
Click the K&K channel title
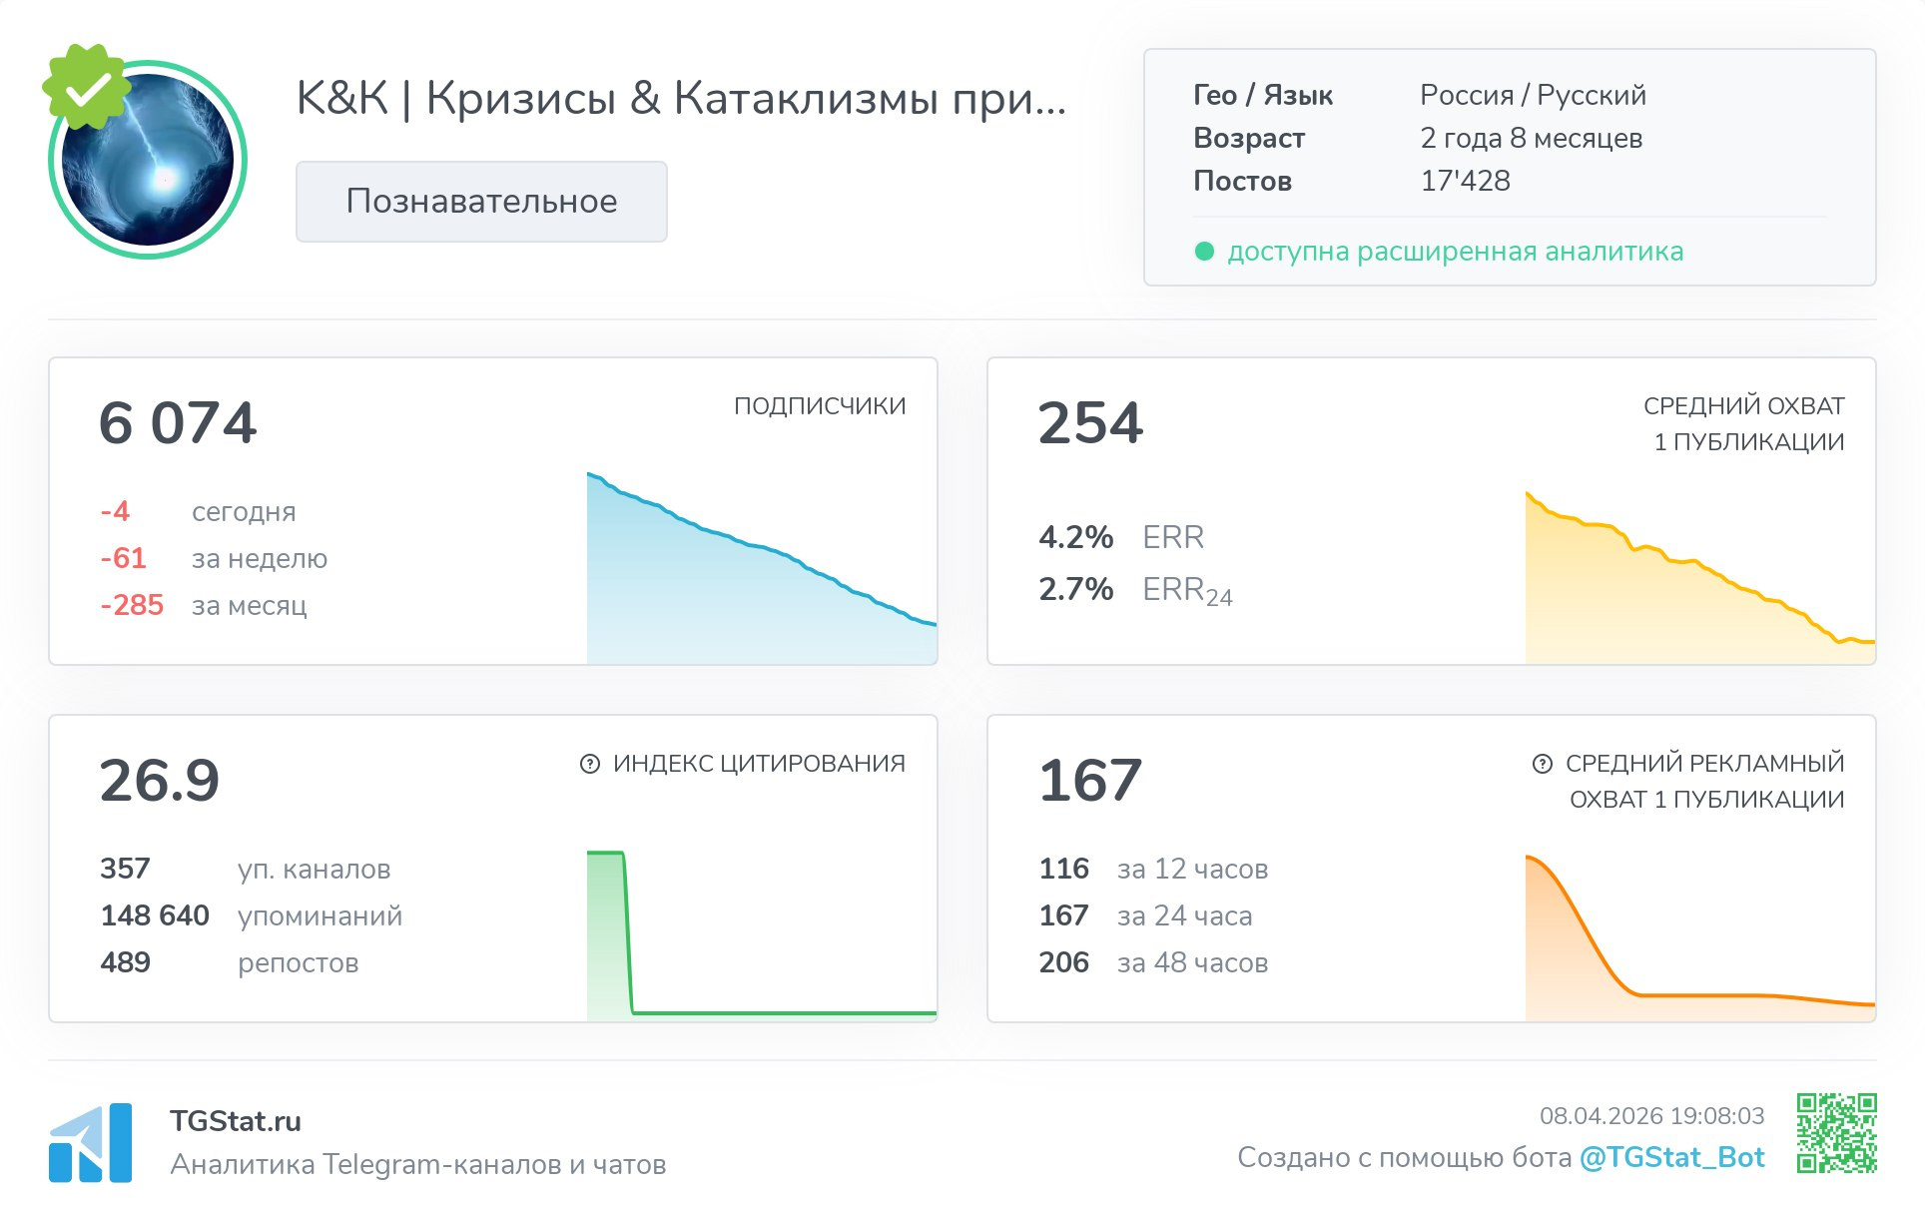click(x=681, y=98)
